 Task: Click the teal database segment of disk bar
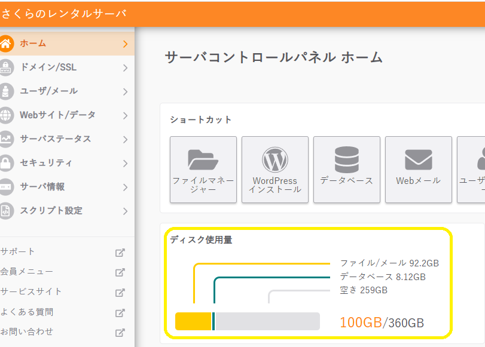click(x=213, y=321)
